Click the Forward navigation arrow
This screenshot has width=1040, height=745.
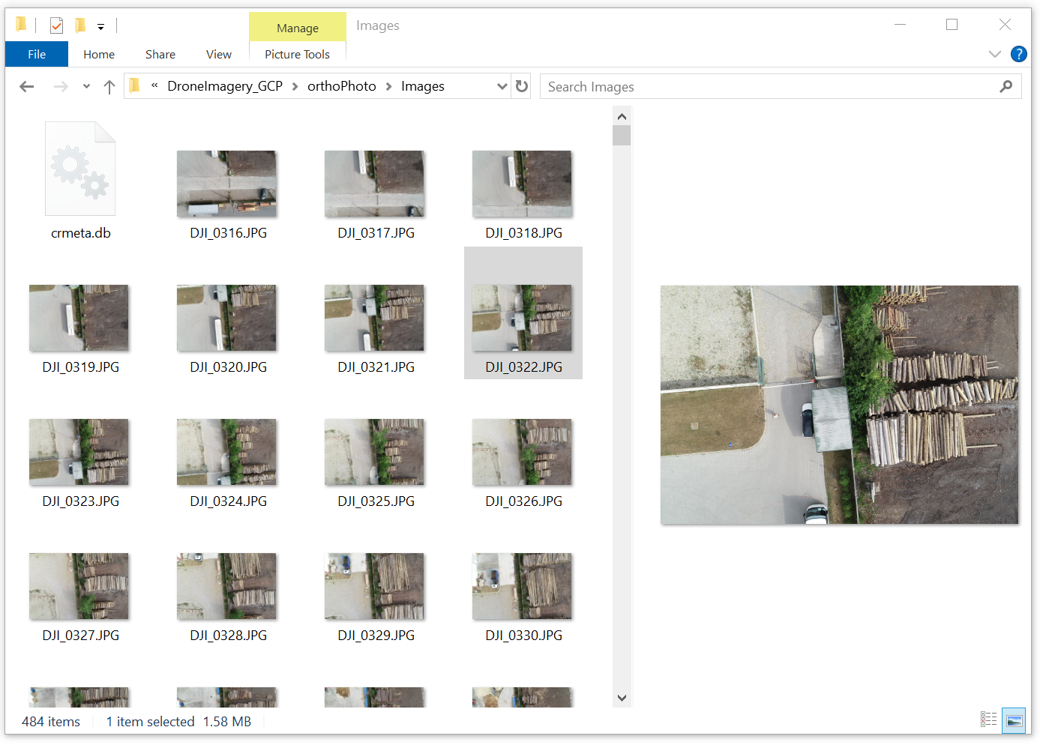[x=61, y=87]
